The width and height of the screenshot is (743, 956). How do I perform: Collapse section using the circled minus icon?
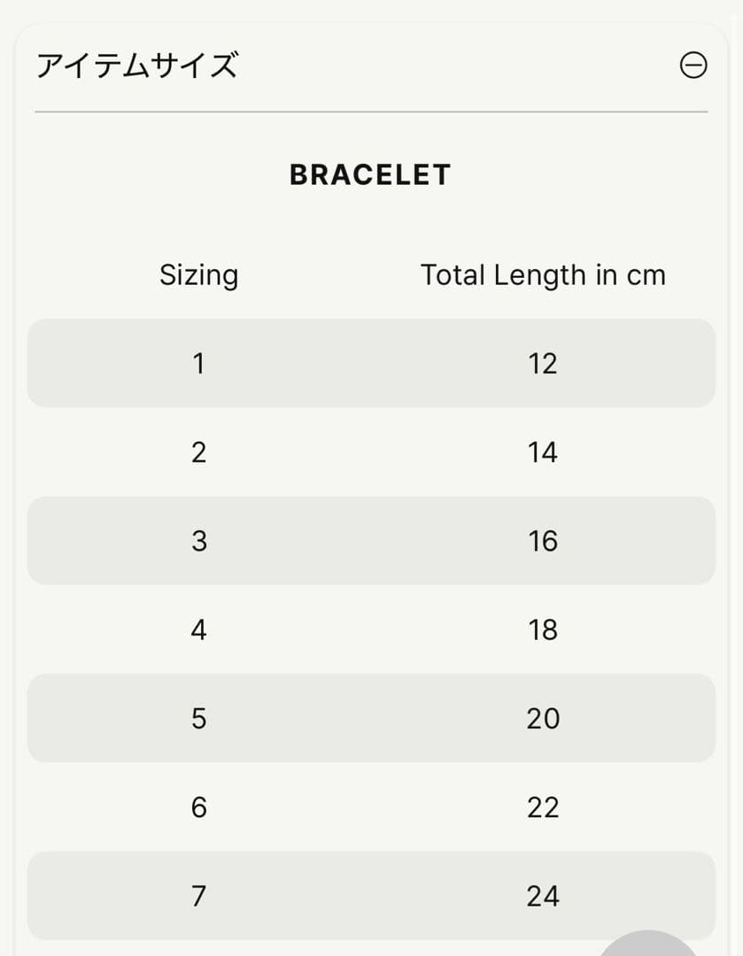(693, 66)
